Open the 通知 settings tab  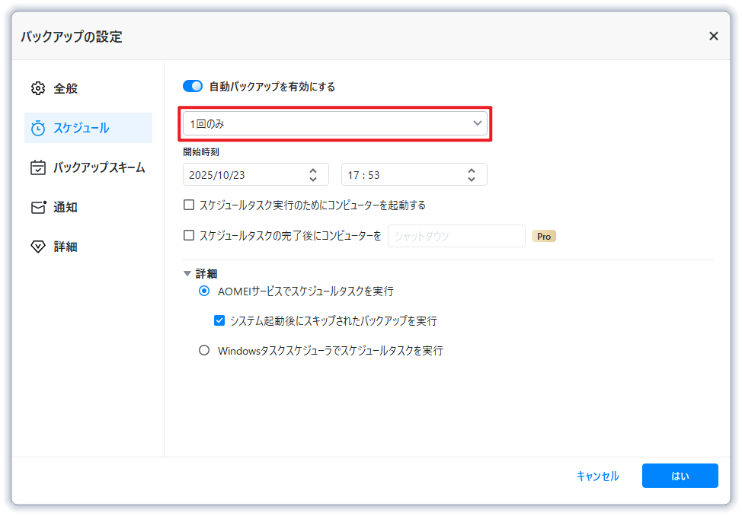click(88, 207)
